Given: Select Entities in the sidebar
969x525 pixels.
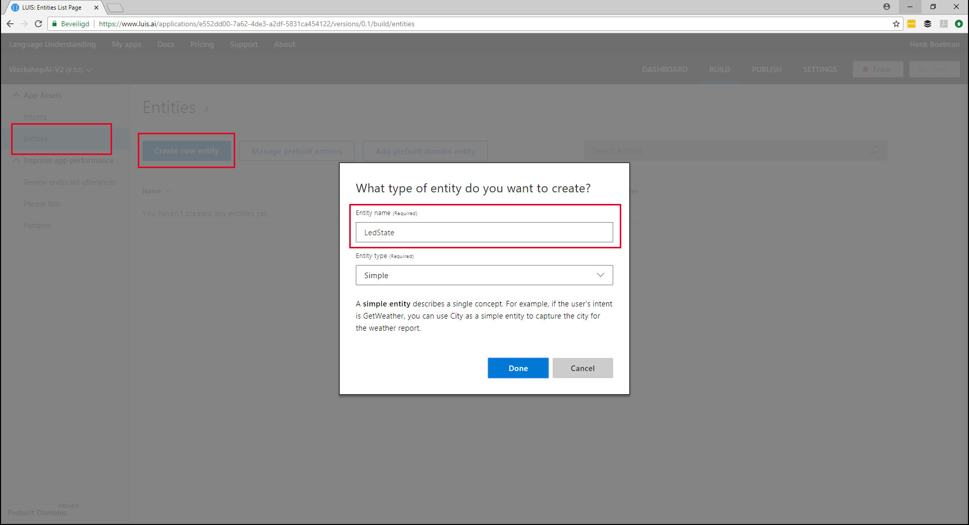Looking at the screenshot, I should pyautogui.click(x=35, y=139).
